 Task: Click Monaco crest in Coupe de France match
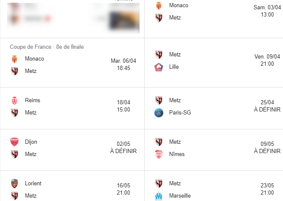coord(14,59)
